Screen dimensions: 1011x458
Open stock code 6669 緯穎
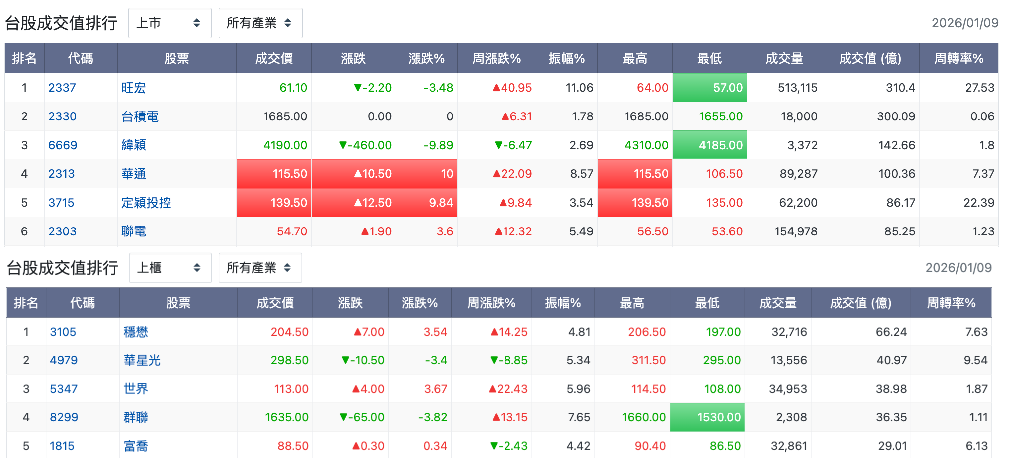pos(64,145)
